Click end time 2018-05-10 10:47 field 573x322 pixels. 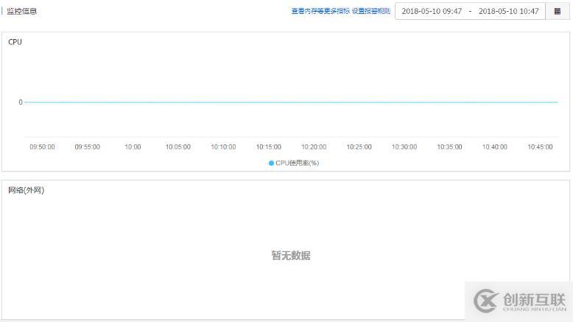508,12
